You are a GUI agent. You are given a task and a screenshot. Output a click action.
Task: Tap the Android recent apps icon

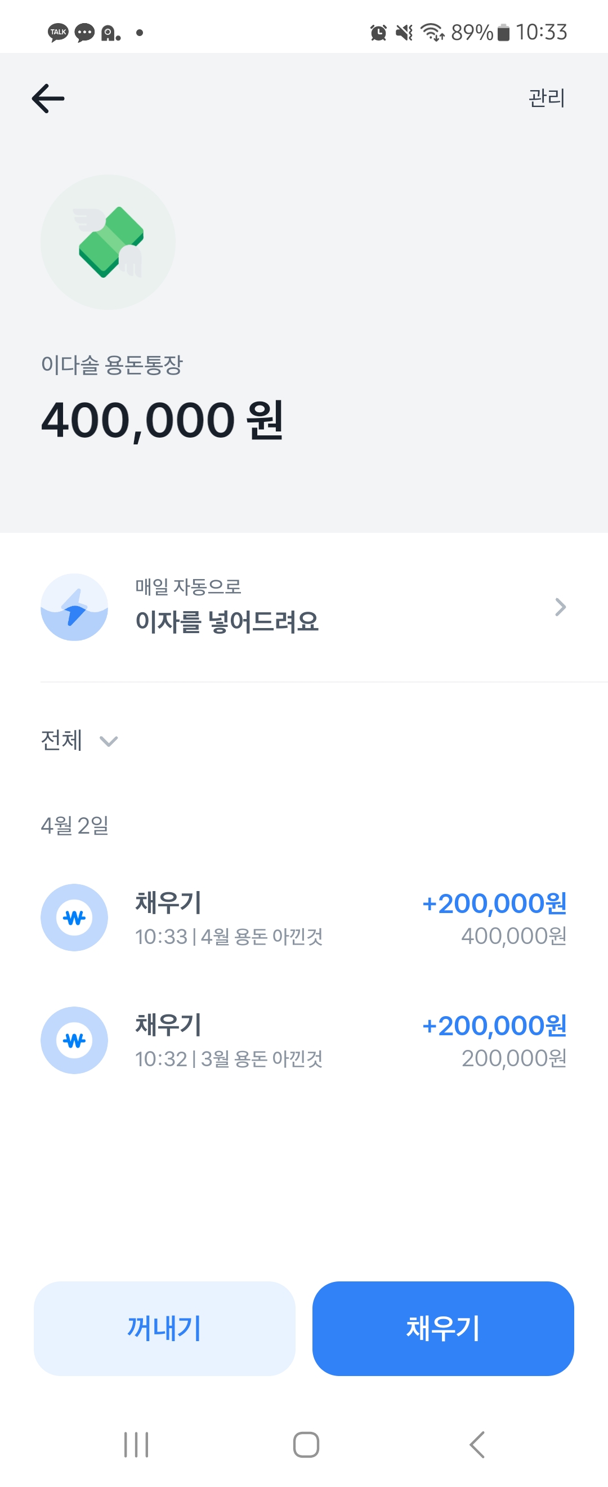[x=136, y=1445]
